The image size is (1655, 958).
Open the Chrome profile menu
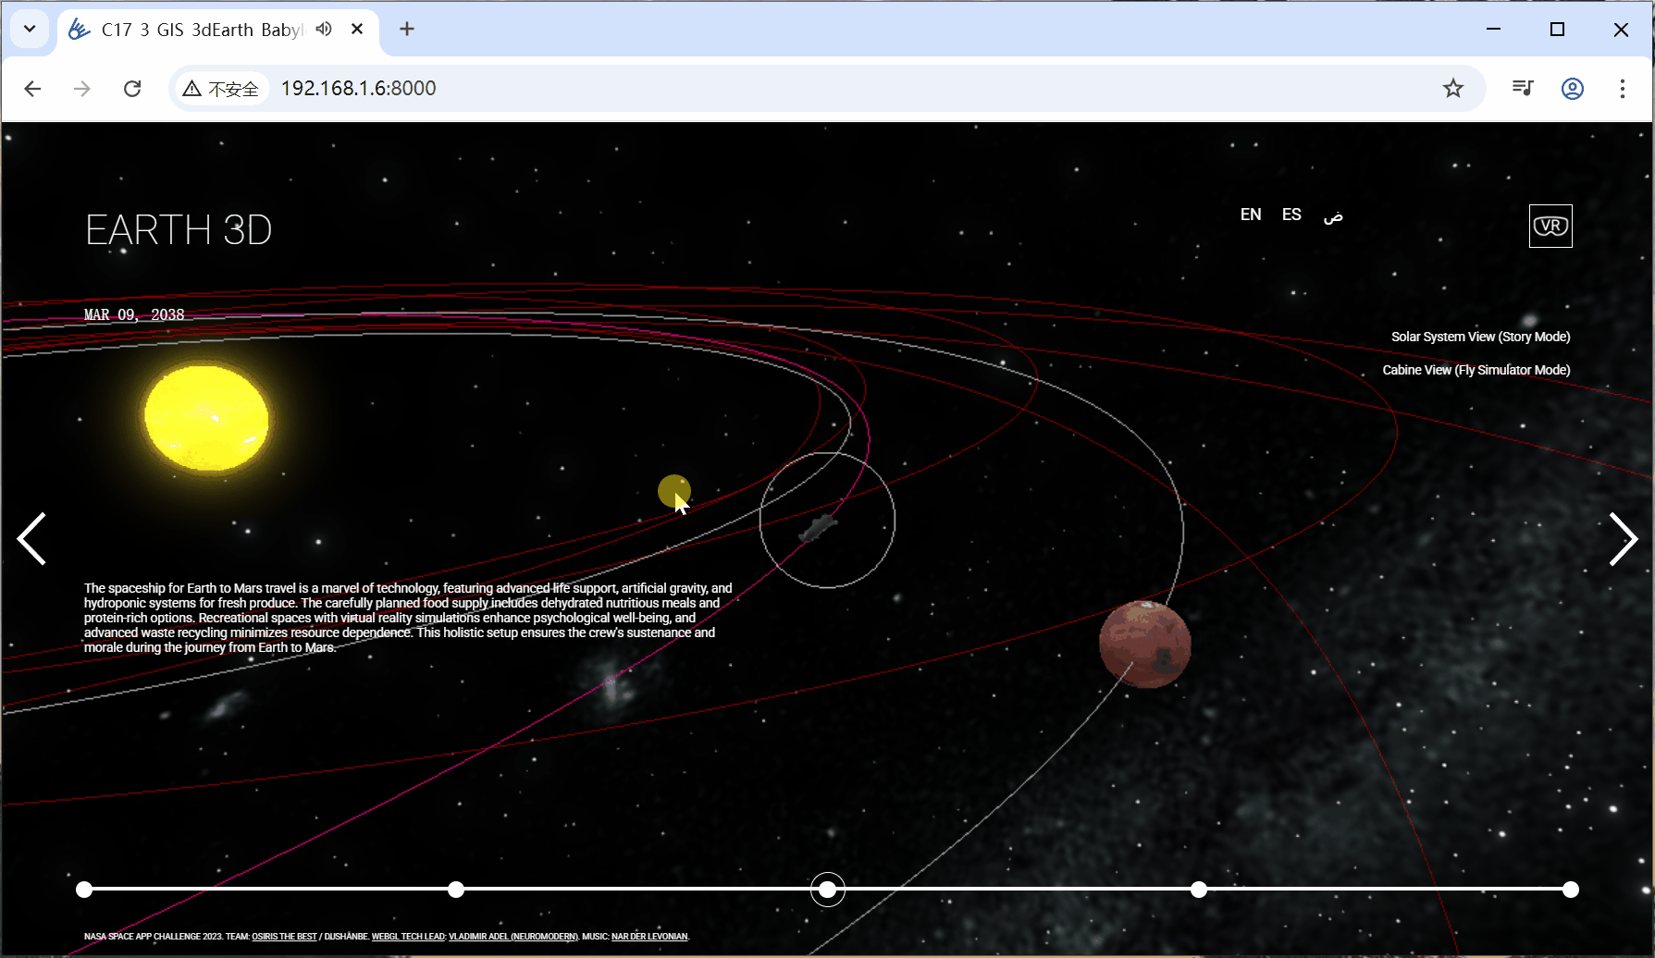tap(1573, 88)
